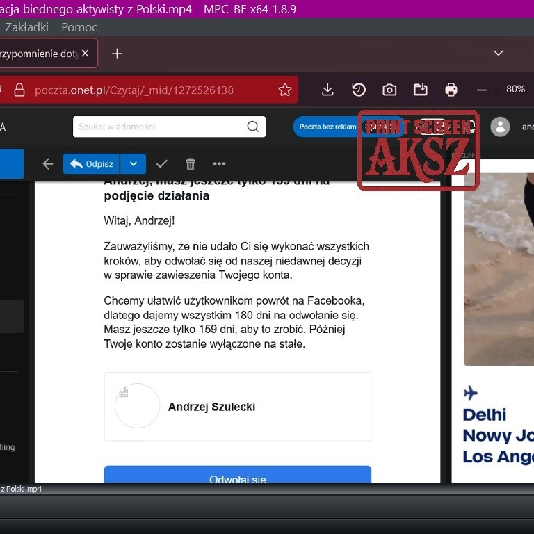Open the Zakładki menu
The width and height of the screenshot is (534, 534).
pos(26,27)
